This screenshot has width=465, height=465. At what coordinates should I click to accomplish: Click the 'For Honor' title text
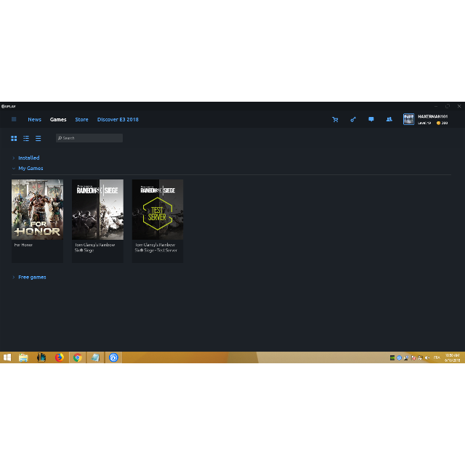pos(23,245)
